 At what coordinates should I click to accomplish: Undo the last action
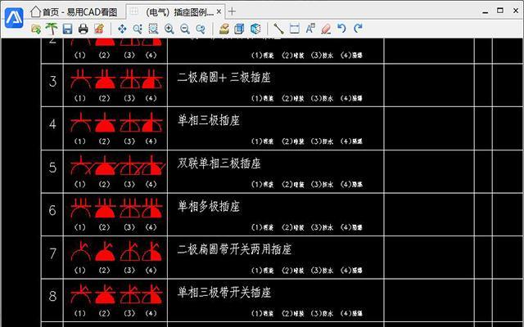coord(341,29)
